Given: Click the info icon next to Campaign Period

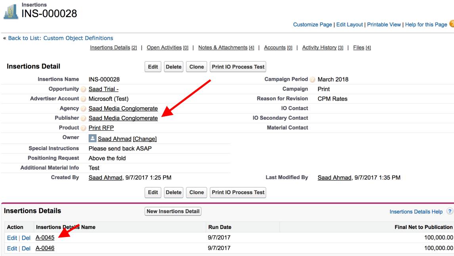Looking at the screenshot, I should [312, 79].
